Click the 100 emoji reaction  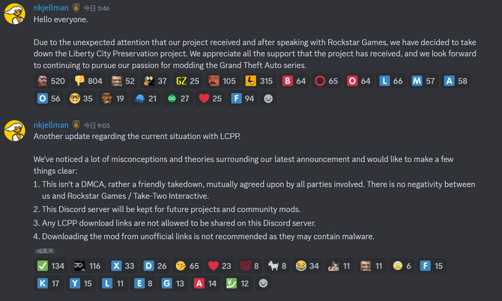[248, 265]
